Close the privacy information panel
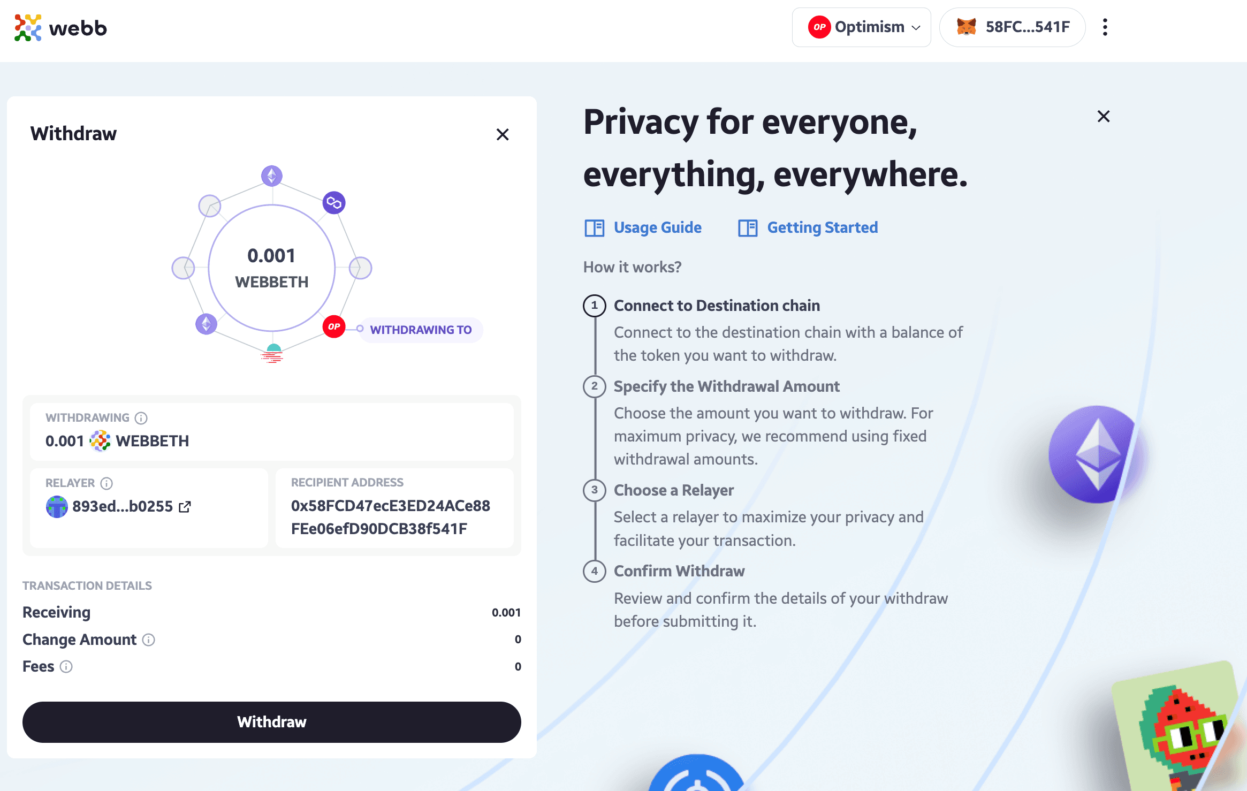1247x791 pixels. [1102, 116]
